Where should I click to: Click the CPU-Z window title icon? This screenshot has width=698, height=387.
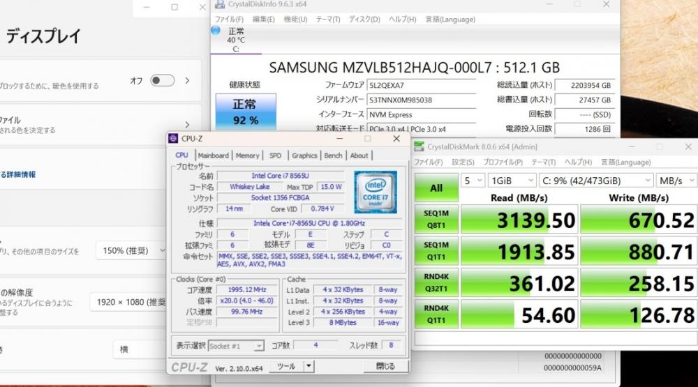click(x=173, y=139)
